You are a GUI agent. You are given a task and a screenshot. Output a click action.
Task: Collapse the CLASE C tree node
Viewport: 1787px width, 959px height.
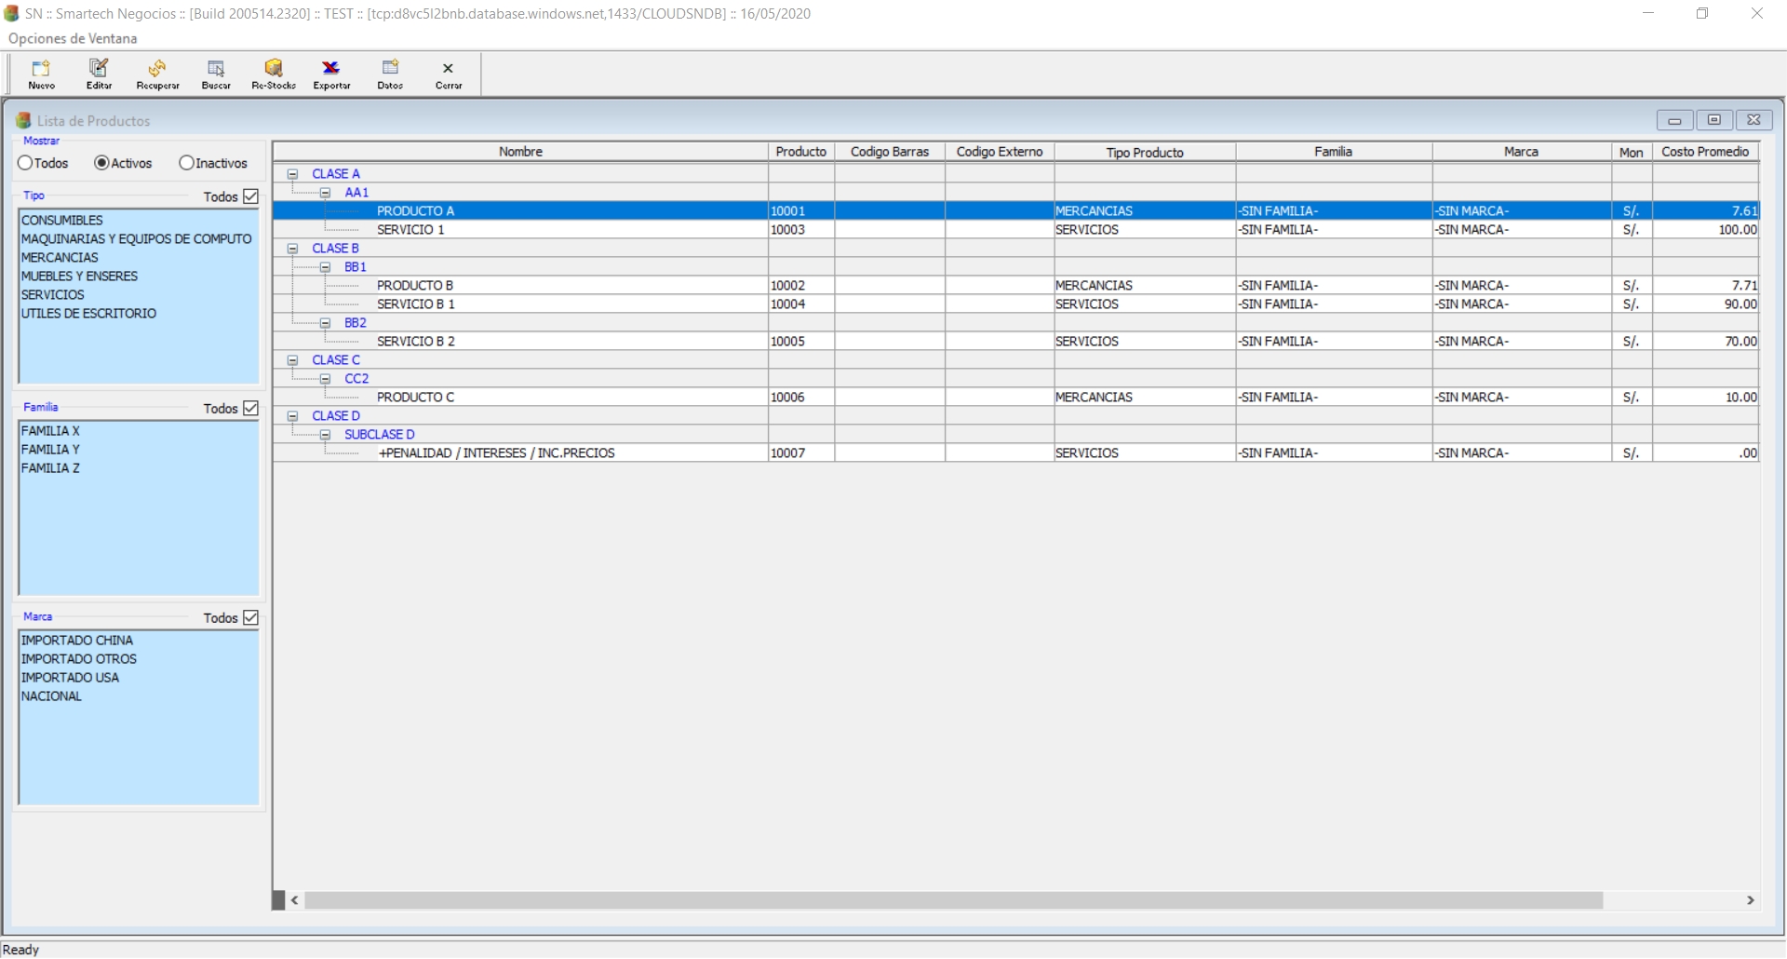pos(292,360)
